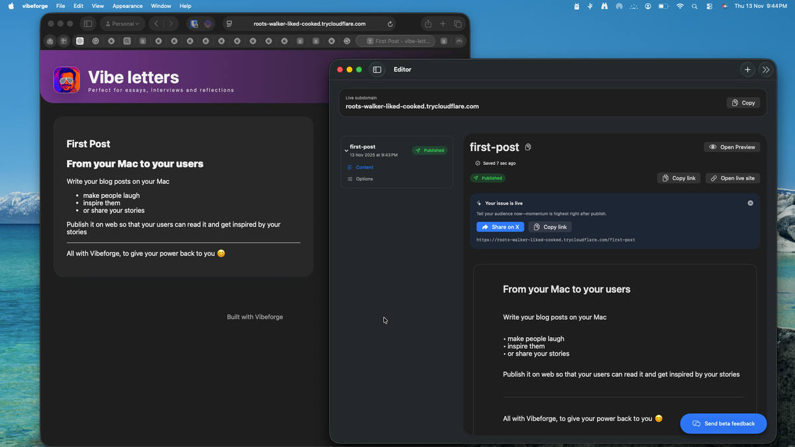
Task: Click Copy link next to Open live site
Action: 679,178
